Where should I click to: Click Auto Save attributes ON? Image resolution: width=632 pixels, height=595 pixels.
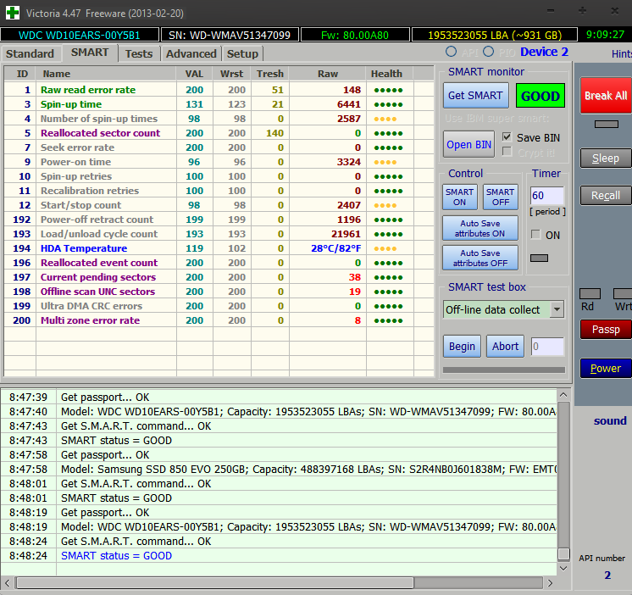click(480, 228)
